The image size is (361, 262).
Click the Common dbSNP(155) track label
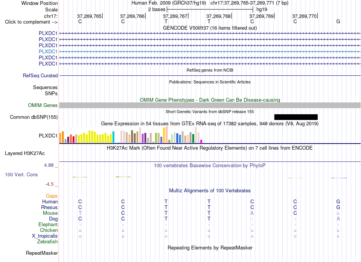coord(33,117)
